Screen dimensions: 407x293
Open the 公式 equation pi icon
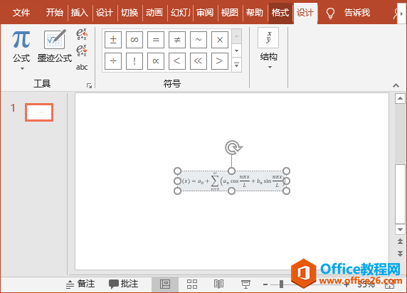(x=21, y=39)
